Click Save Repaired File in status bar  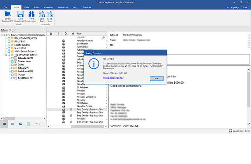pyautogui.click(x=239, y=131)
